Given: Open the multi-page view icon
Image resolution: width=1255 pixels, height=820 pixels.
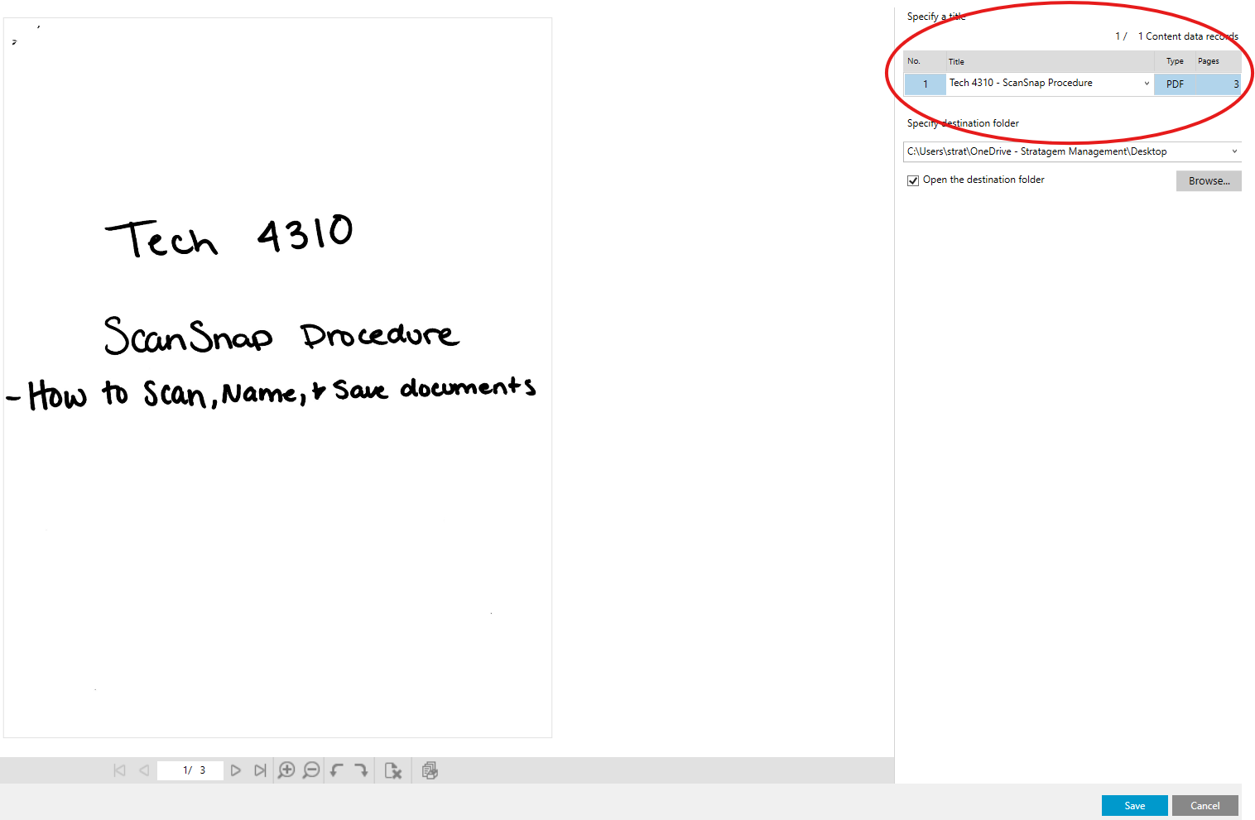Looking at the screenshot, I should 430,770.
